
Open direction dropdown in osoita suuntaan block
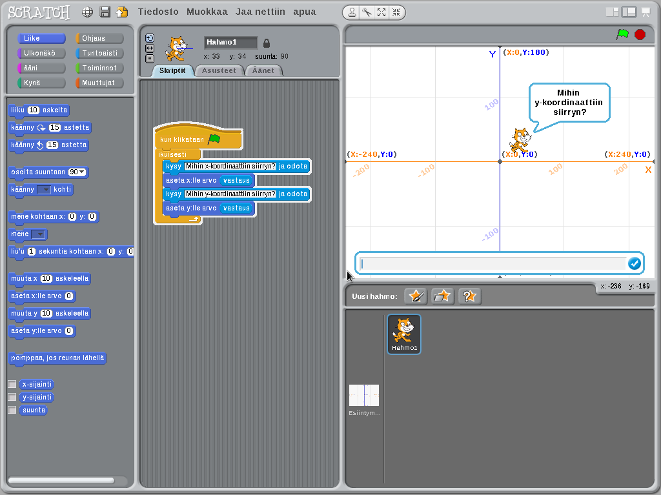82,172
